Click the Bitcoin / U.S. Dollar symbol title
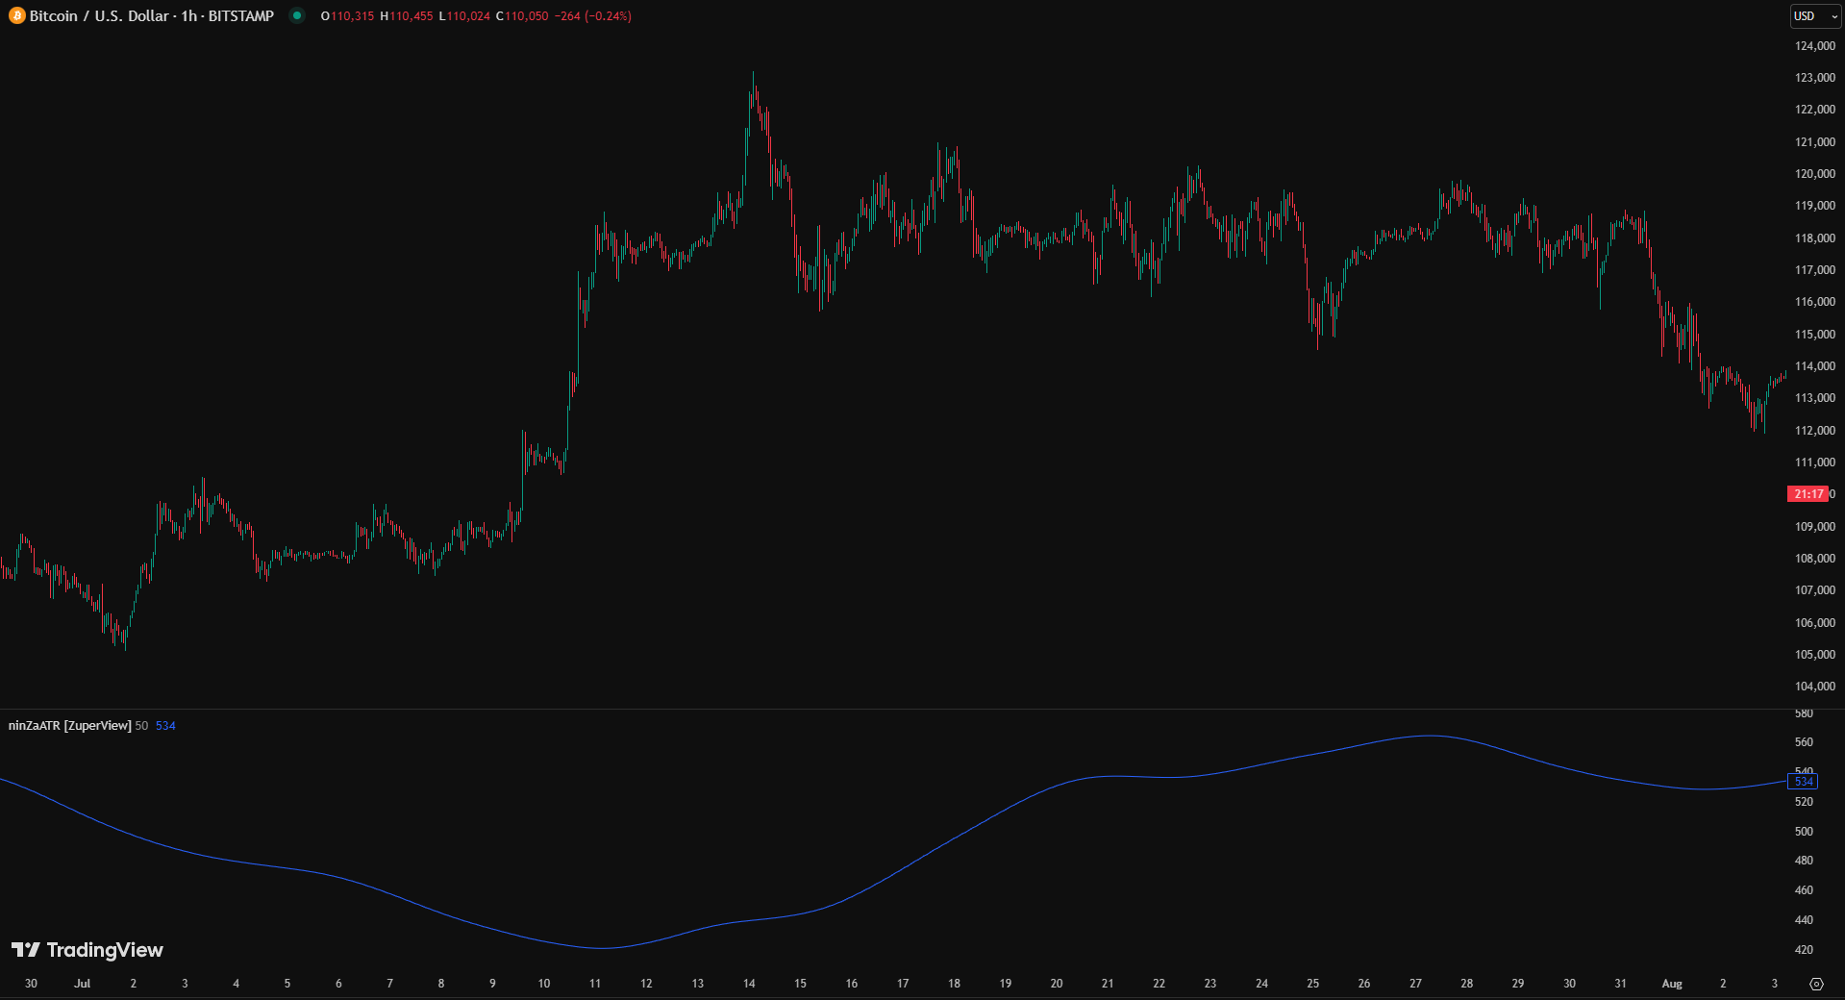Image resolution: width=1845 pixels, height=1000 pixels. coord(151,16)
